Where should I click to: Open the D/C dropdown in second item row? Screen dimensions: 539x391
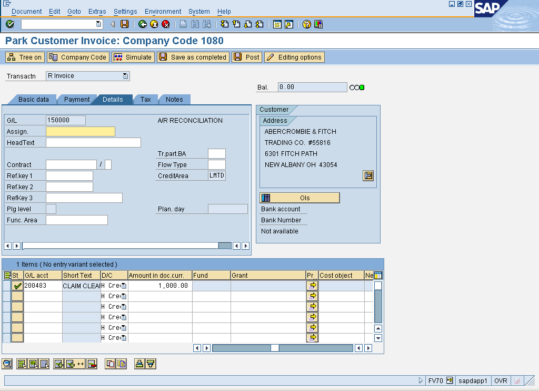pos(124,296)
